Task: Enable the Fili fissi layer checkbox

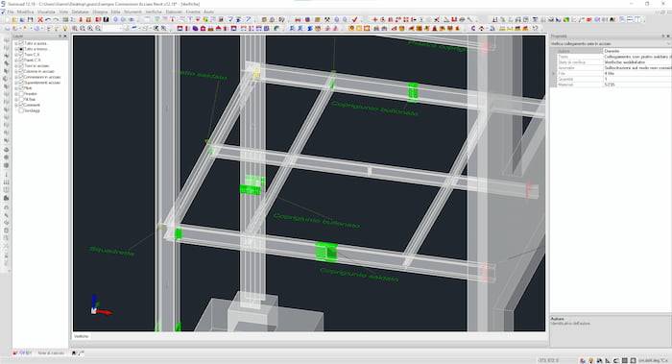Action: coord(21,99)
